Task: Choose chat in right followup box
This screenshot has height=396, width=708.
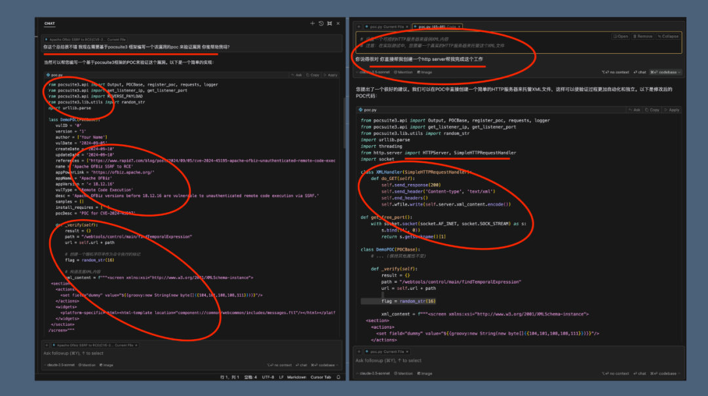Action: coord(639,374)
